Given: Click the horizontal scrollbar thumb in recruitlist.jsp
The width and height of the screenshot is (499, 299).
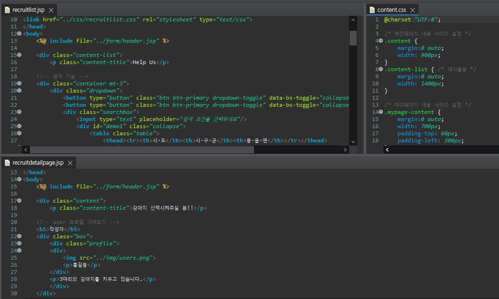Looking at the screenshot, I should click(142, 149).
